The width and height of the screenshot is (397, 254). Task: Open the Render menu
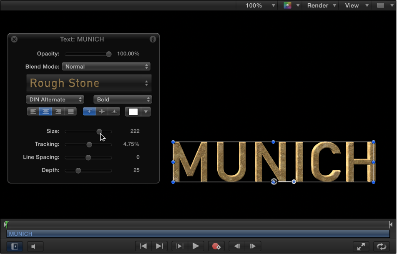tap(319, 5)
